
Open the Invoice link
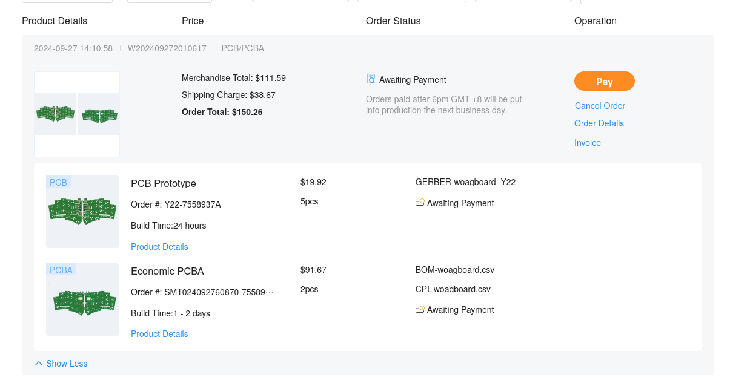click(588, 143)
